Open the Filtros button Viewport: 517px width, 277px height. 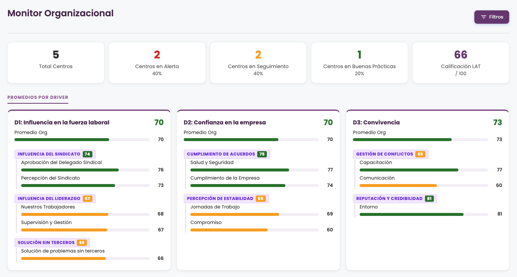(x=491, y=17)
